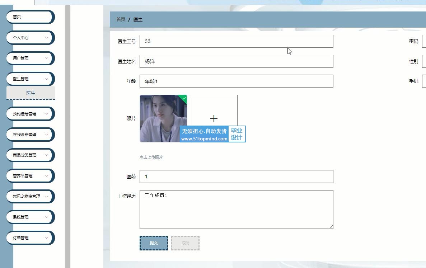This screenshot has height=268, width=426.
Task: Focus the 医生姓名 input field
Action: coord(237,61)
